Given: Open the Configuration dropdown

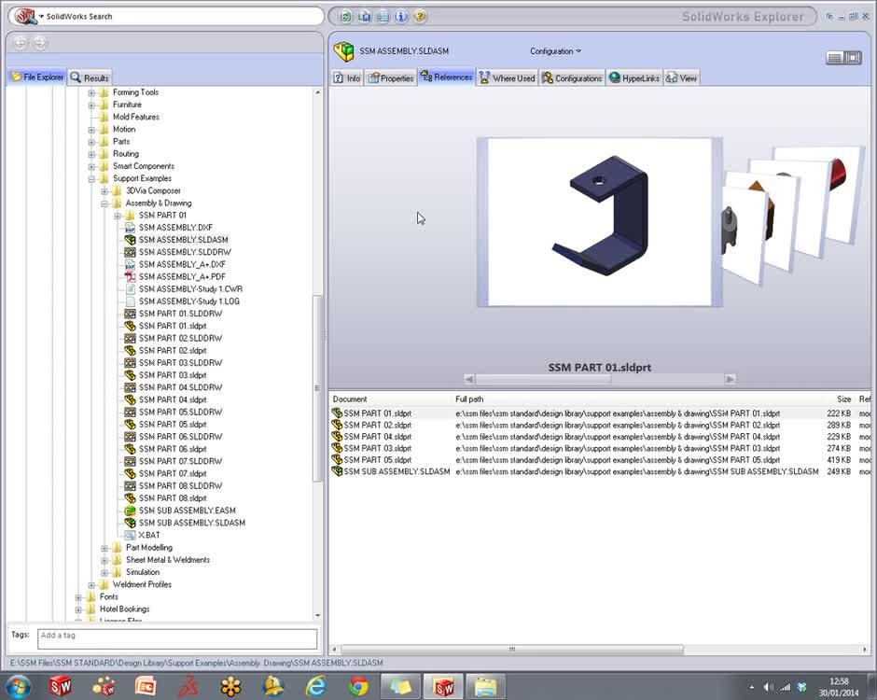Looking at the screenshot, I should (555, 51).
